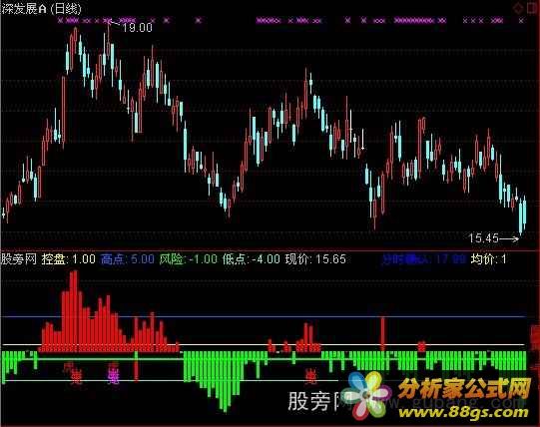540x427 pixels.
Task: Click the arrow marker beside 15.45 low
Action: point(509,238)
